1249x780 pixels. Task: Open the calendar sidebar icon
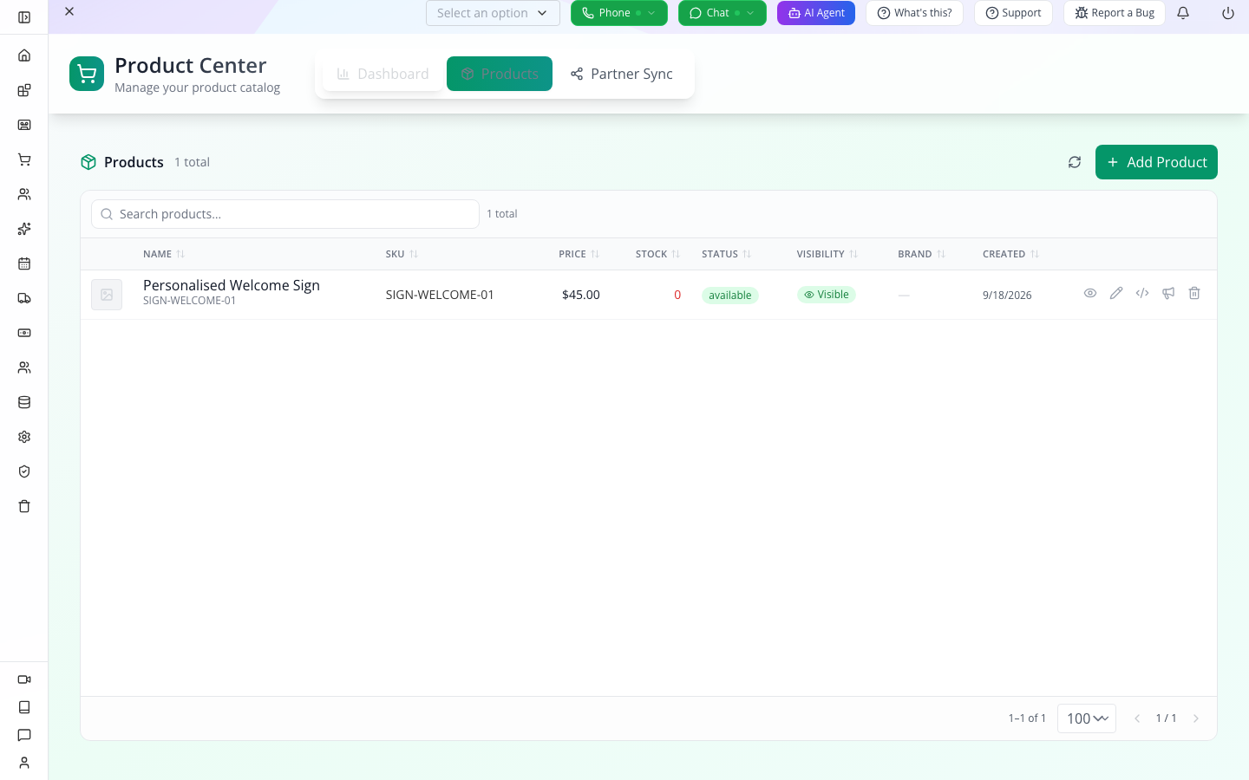point(24,263)
